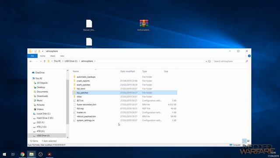Select the kip_patches folder
Image resolution: width=280 pixels, height=158 pixels.
[x=125, y=93]
